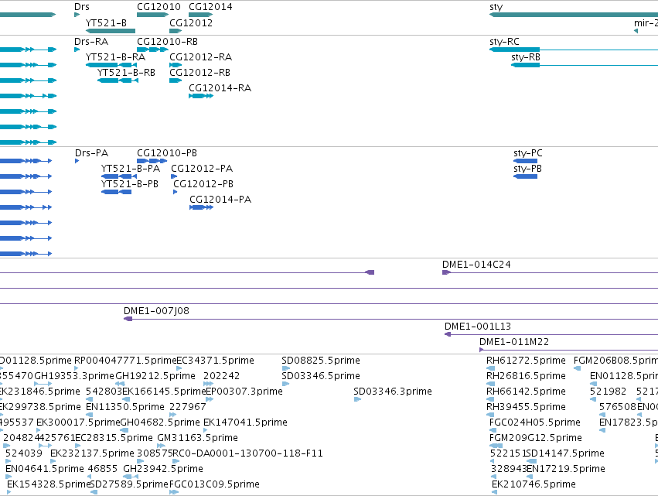658x496 pixels.
Task: Click the EN11350.5prime EST label
Action: (124, 407)
